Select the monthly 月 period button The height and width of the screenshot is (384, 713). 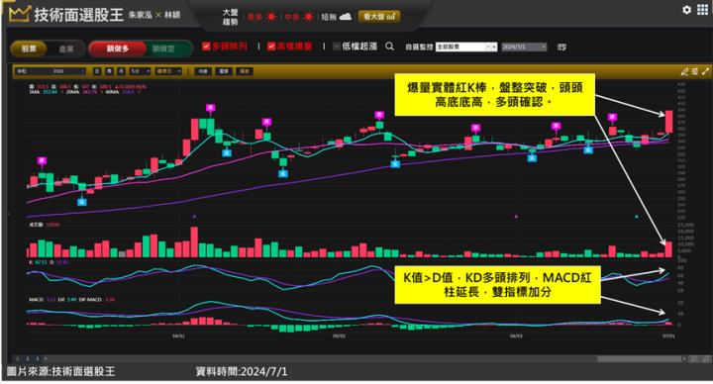coord(122,71)
